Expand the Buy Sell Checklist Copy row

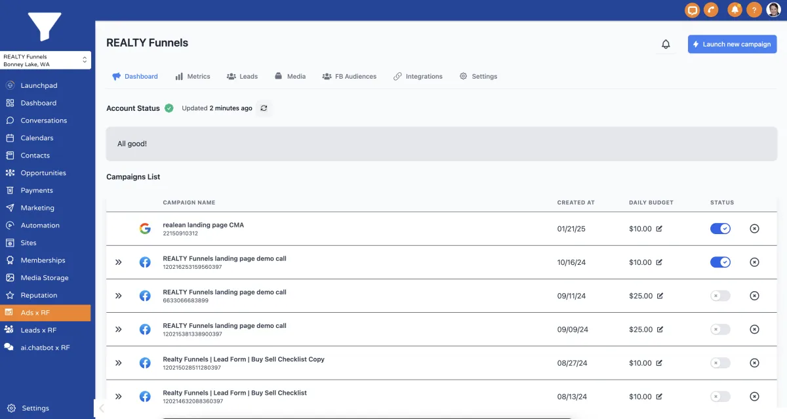point(119,363)
